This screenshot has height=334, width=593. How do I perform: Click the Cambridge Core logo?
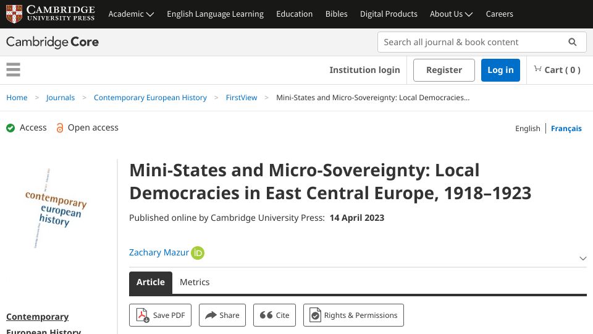tap(52, 42)
